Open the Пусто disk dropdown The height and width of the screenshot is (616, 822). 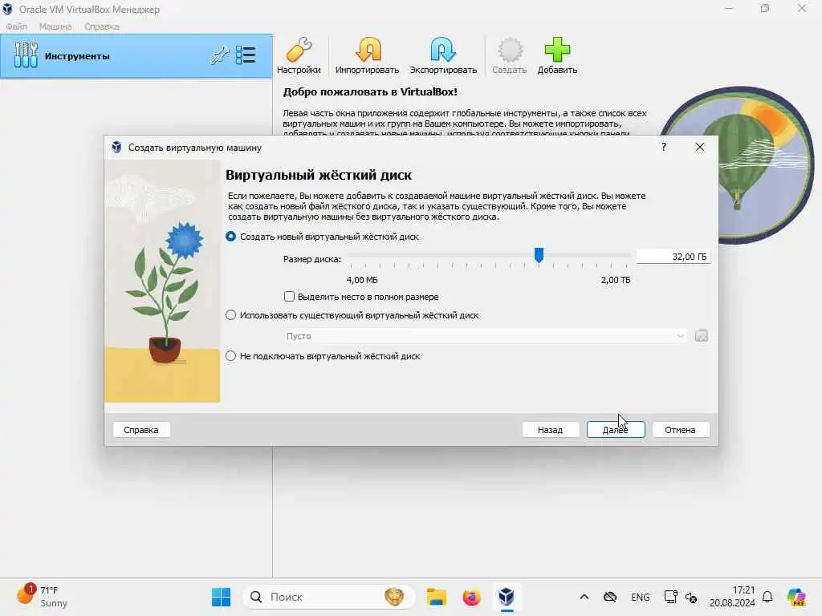486,336
